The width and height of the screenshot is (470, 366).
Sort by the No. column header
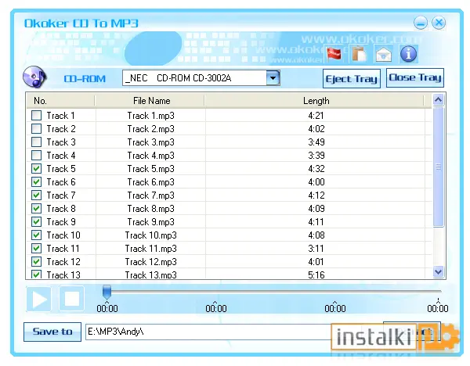pyautogui.click(x=60, y=101)
